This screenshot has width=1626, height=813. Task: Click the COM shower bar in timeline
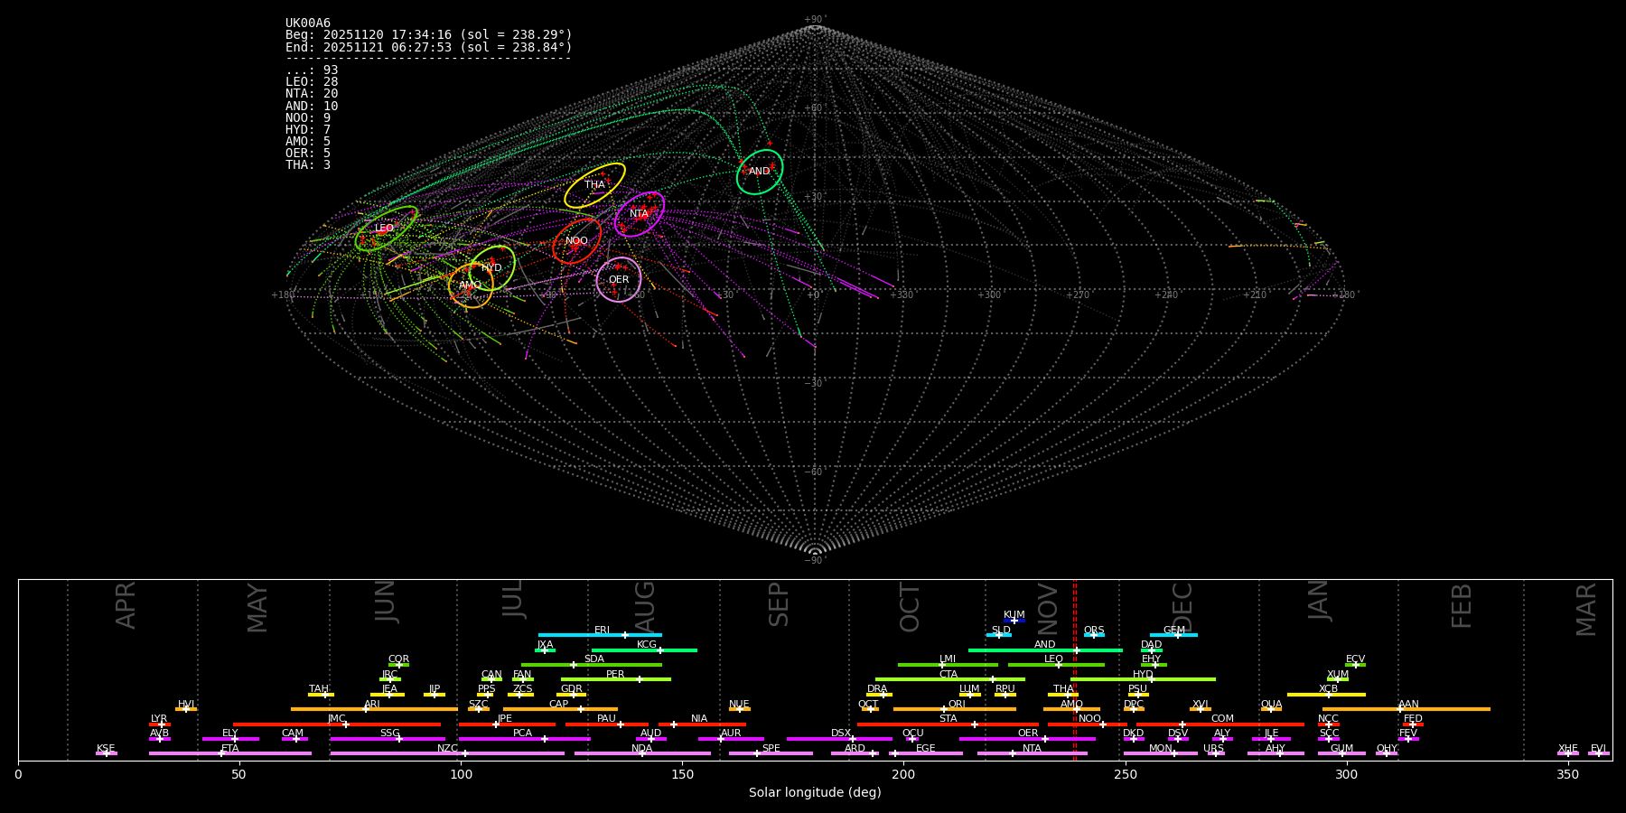(x=1220, y=724)
